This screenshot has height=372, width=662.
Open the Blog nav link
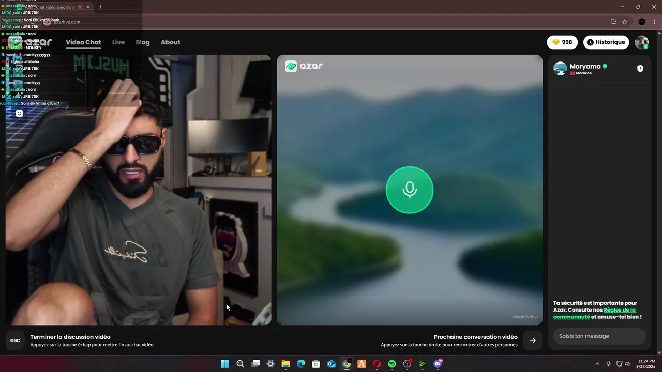coord(143,42)
